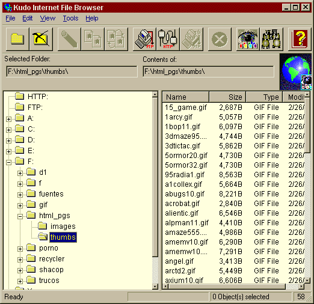Select the shacop folder in tree
This screenshot has width=314, height=304.
click(51, 270)
